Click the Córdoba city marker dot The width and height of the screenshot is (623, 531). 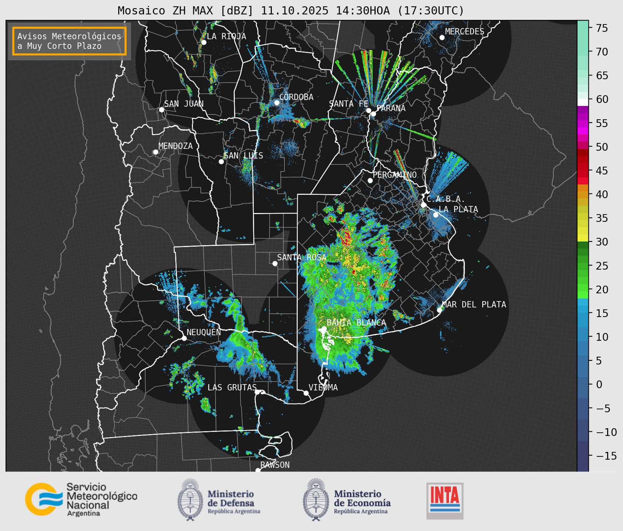tap(277, 103)
